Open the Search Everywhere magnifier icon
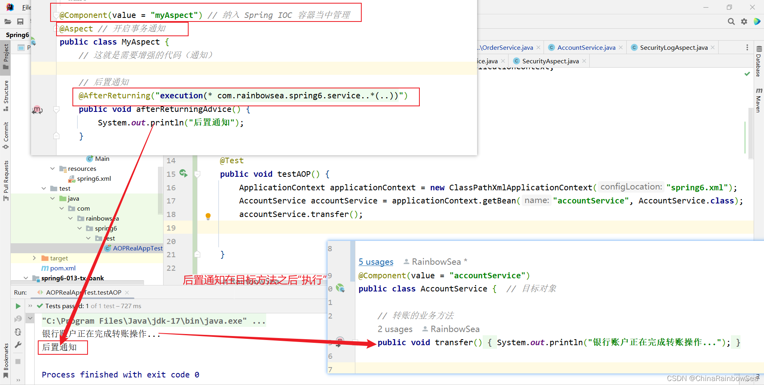The image size is (764, 385). (x=731, y=21)
